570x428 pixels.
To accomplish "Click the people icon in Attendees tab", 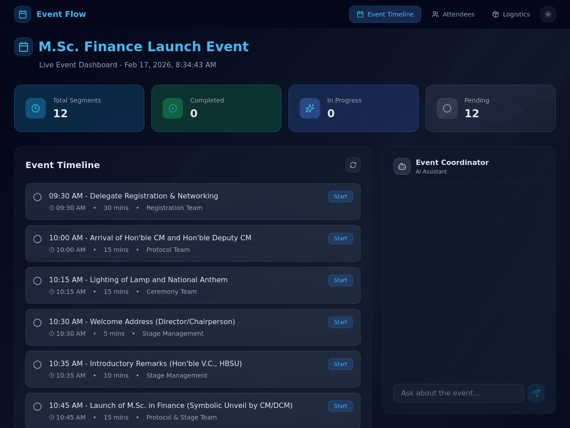I will click(436, 14).
